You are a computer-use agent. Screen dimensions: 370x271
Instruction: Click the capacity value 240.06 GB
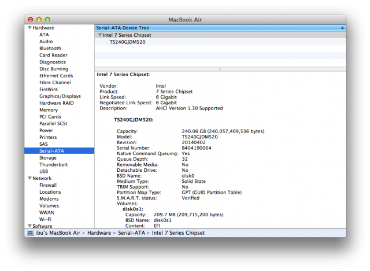(223, 131)
